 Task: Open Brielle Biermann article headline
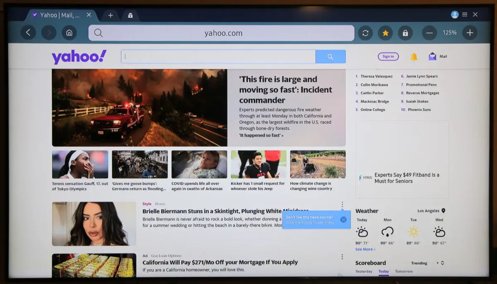pos(226,211)
